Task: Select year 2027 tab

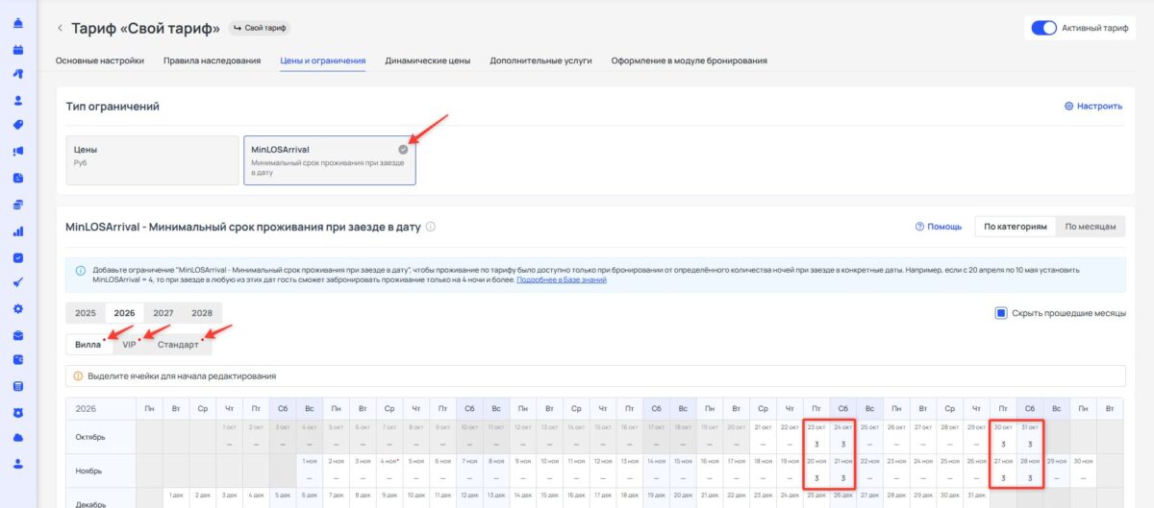Action: click(x=163, y=313)
